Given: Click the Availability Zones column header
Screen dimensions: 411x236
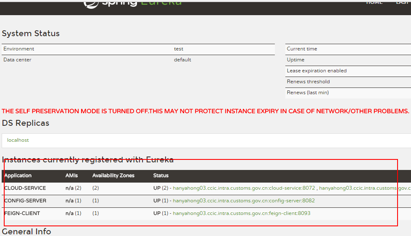Looking at the screenshot, I should [113, 175].
